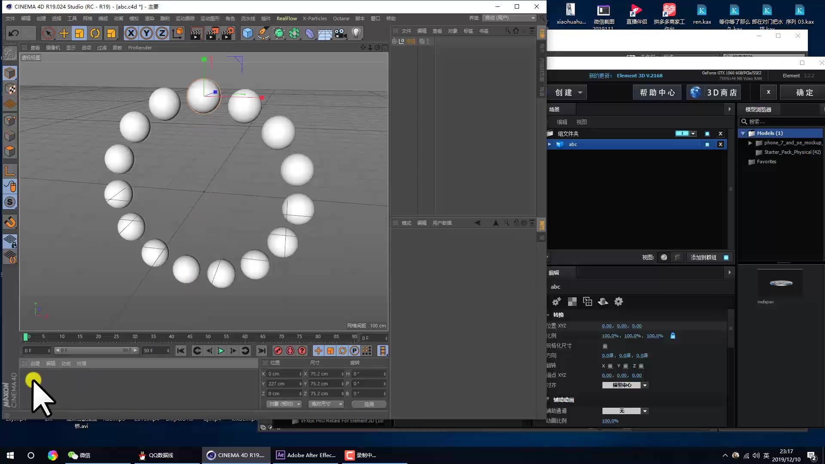Select the Rotate tool
This screenshot has width=825, height=464.
pos(95,33)
